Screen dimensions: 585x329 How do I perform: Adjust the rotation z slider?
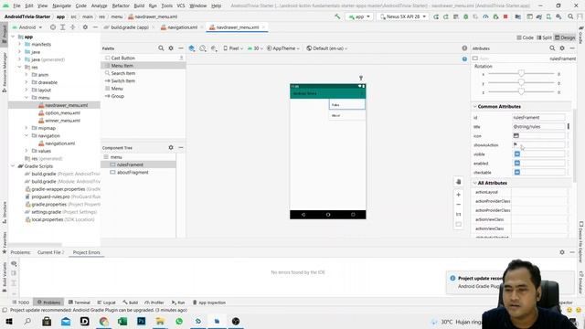[x=521, y=91]
